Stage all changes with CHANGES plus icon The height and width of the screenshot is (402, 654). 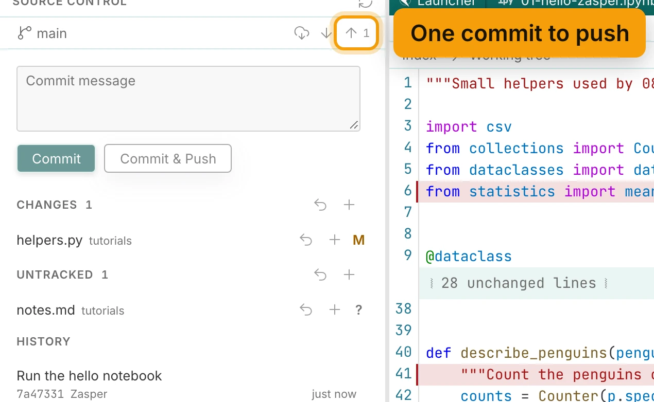pos(349,205)
